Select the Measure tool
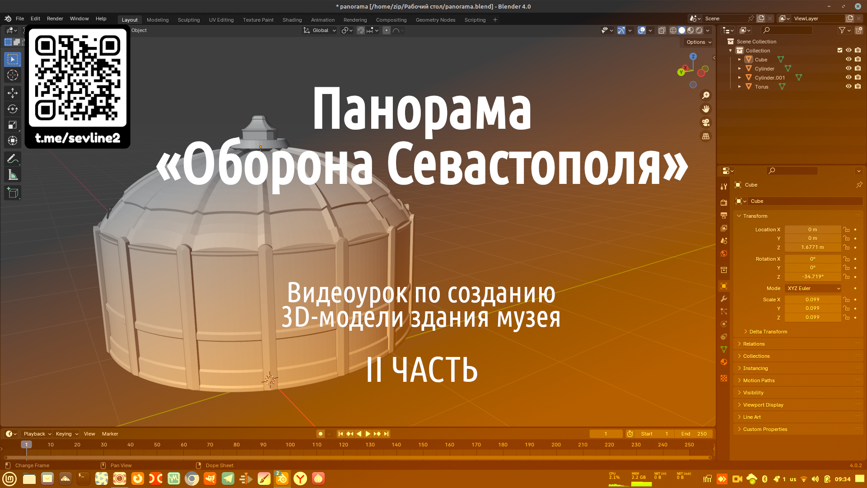Screen dimensions: 867x488 click(x=13, y=175)
